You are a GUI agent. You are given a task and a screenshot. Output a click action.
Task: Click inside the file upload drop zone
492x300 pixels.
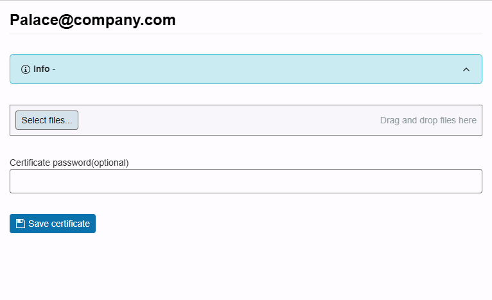246,120
